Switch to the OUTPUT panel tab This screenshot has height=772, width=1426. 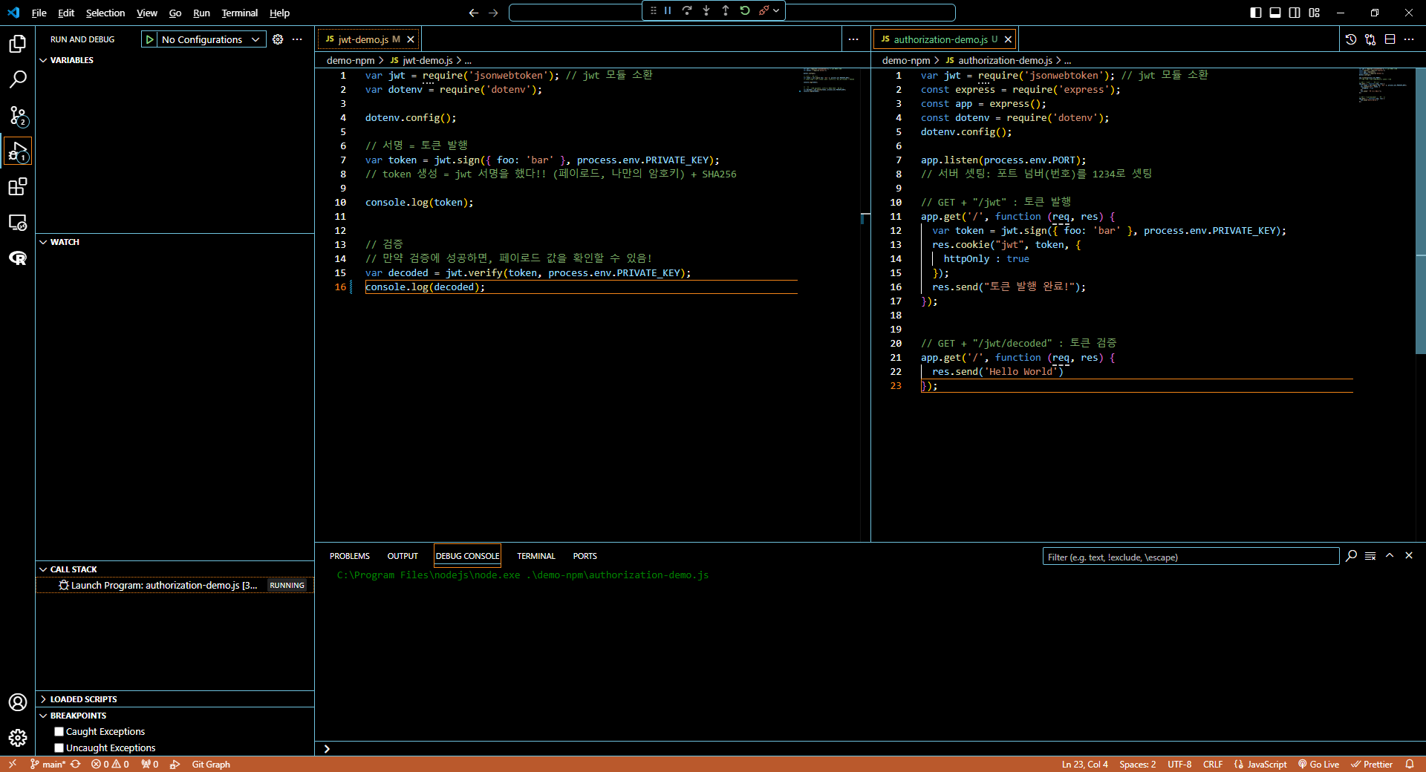pyautogui.click(x=403, y=556)
